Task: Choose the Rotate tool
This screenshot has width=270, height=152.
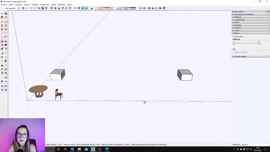Action: click(2, 45)
